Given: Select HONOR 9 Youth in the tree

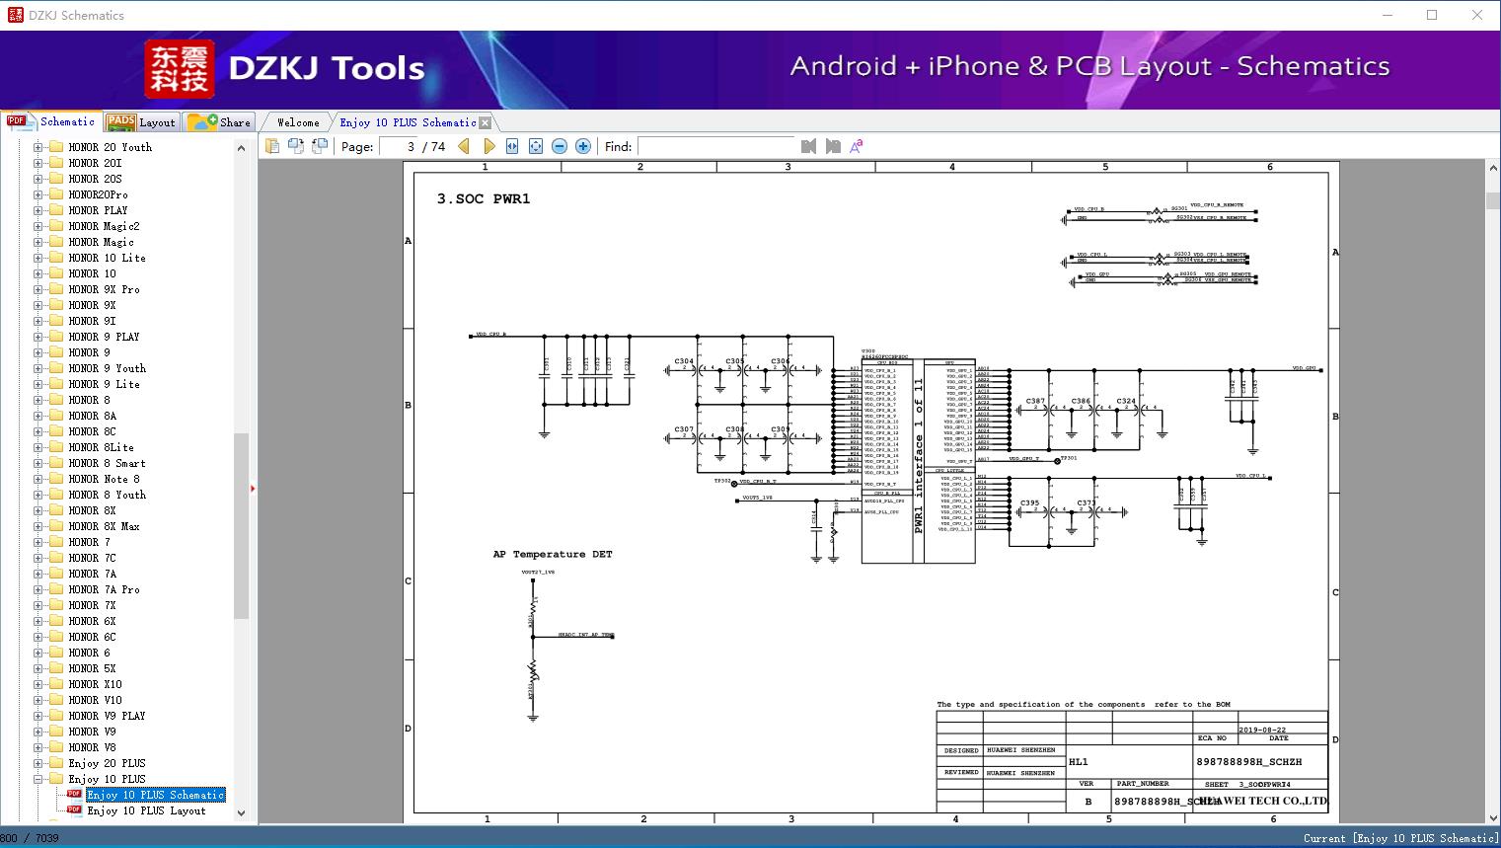Looking at the screenshot, I should click(107, 368).
